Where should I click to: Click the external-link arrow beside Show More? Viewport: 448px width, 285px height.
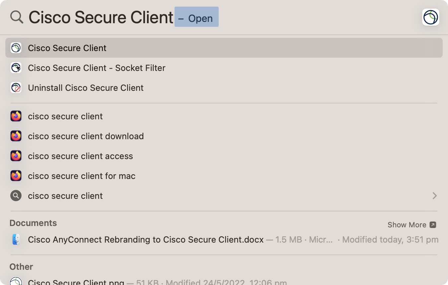point(433,225)
